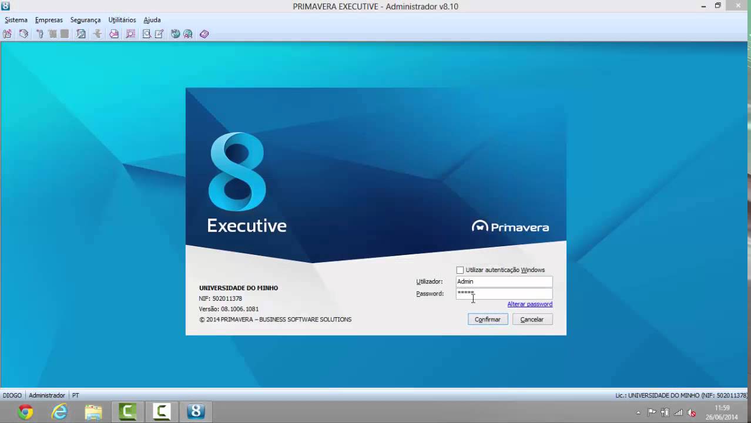Click the tag-shaped toolbar icon
This screenshot has height=423, width=751.
24,34
